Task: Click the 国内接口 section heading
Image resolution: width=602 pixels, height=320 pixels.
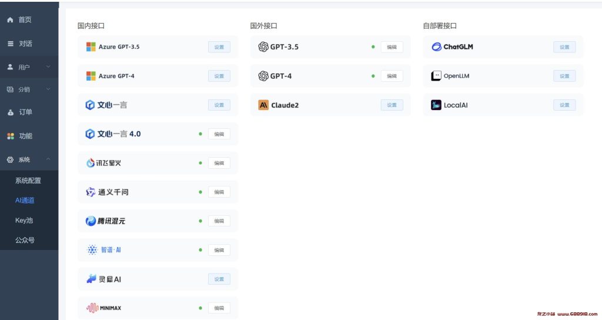Action: click(x=91, y=26)
